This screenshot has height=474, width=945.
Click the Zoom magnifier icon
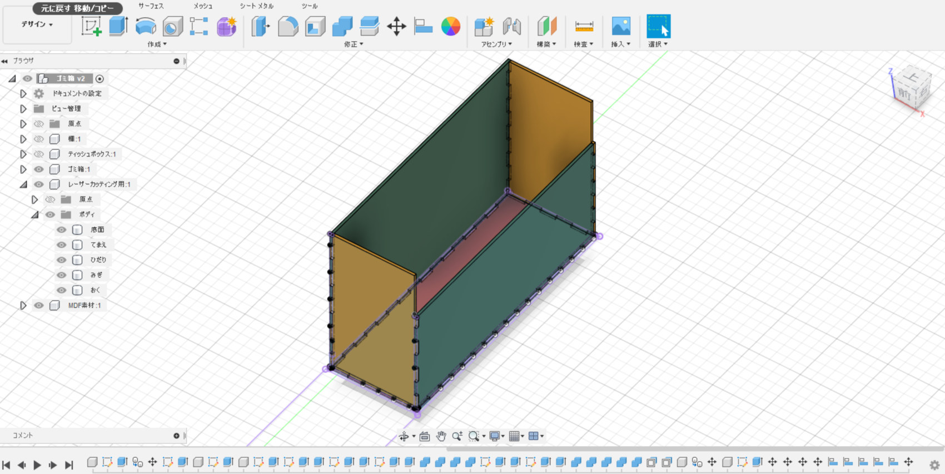tap(457, 436)
